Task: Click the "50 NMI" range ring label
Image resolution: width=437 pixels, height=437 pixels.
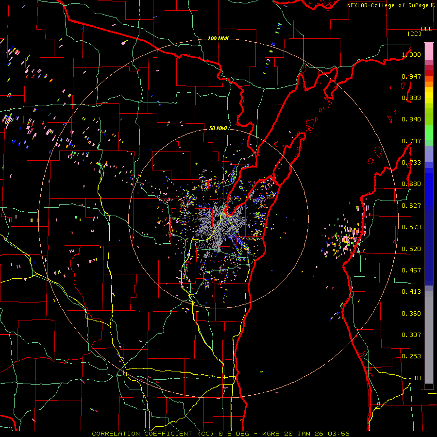Action: pos(218,128)
